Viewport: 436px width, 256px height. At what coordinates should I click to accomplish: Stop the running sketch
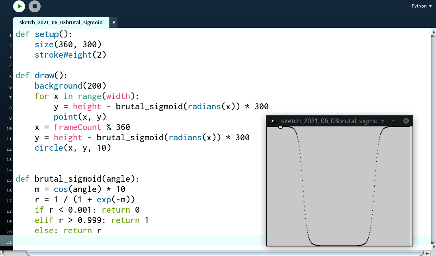(35, 6)
